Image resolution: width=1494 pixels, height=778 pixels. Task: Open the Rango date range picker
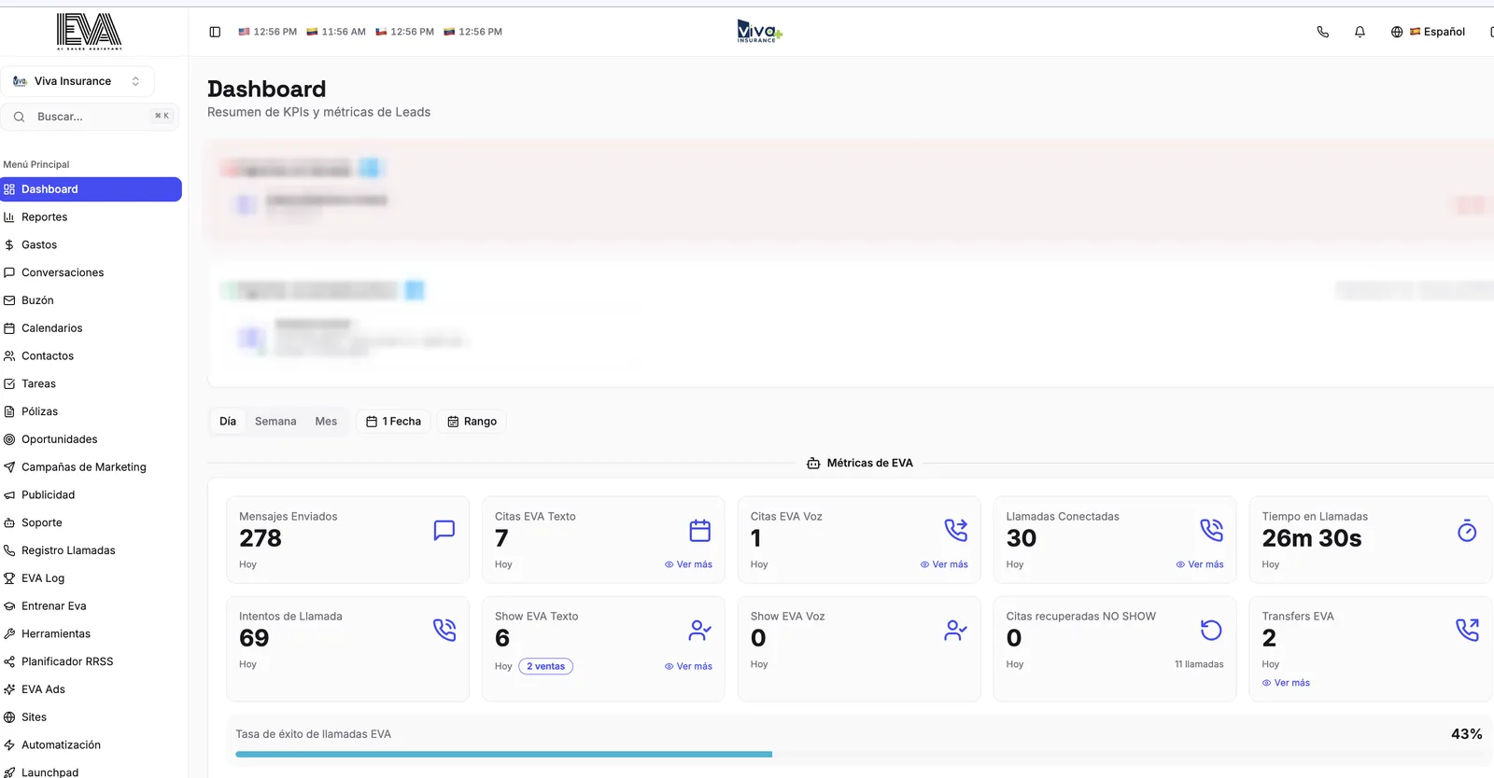472,422
